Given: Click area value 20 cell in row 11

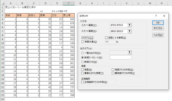Looking at the screenshot, I should (45, 47).
